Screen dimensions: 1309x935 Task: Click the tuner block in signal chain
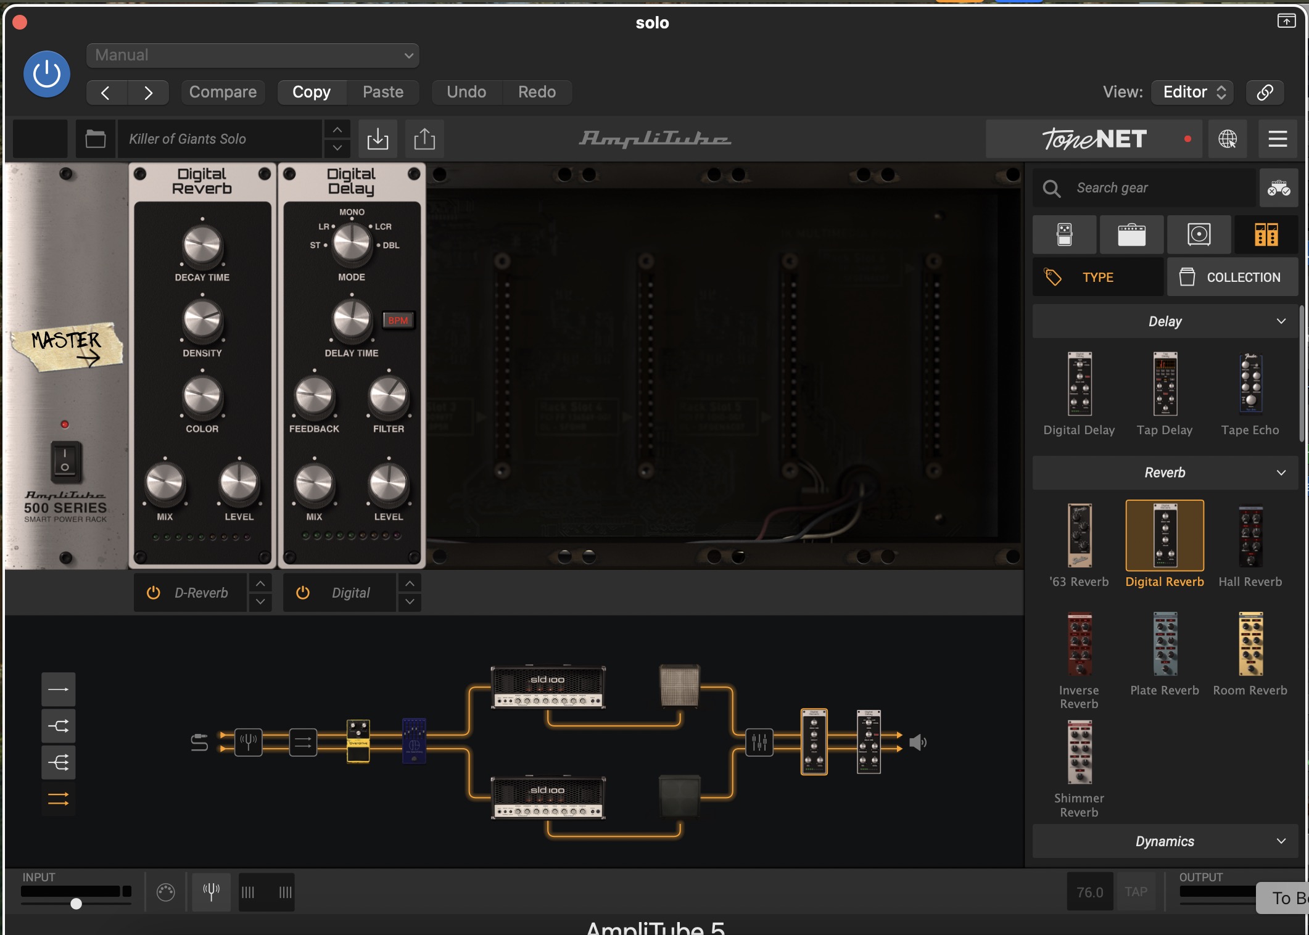(x=248, y=742)
